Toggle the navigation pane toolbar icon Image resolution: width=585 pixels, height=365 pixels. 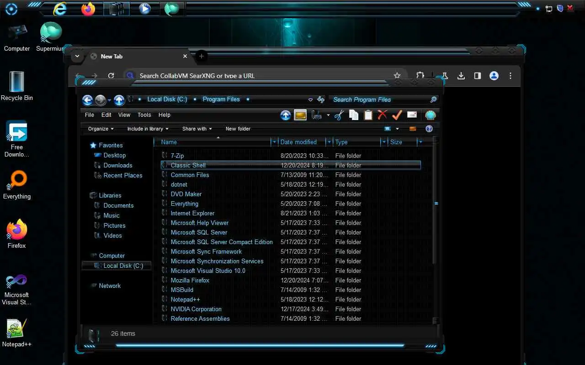point(300,115)
